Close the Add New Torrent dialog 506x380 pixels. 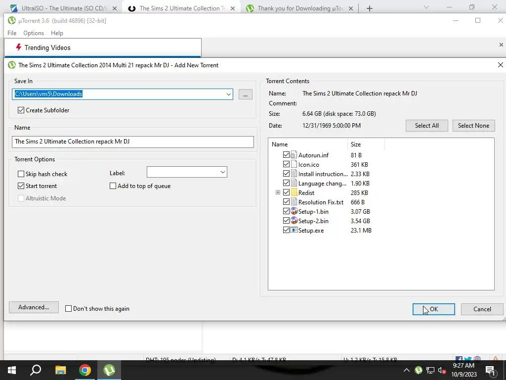pos(500,65)
